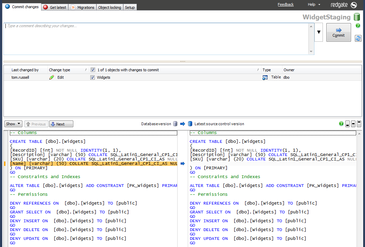The width and height of the screenshot is (365, 247).
Task: Open the comment history dropdown arrow
Action: click(x=319, y=32)
